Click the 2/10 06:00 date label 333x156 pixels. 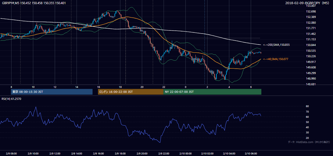point(251,153)
